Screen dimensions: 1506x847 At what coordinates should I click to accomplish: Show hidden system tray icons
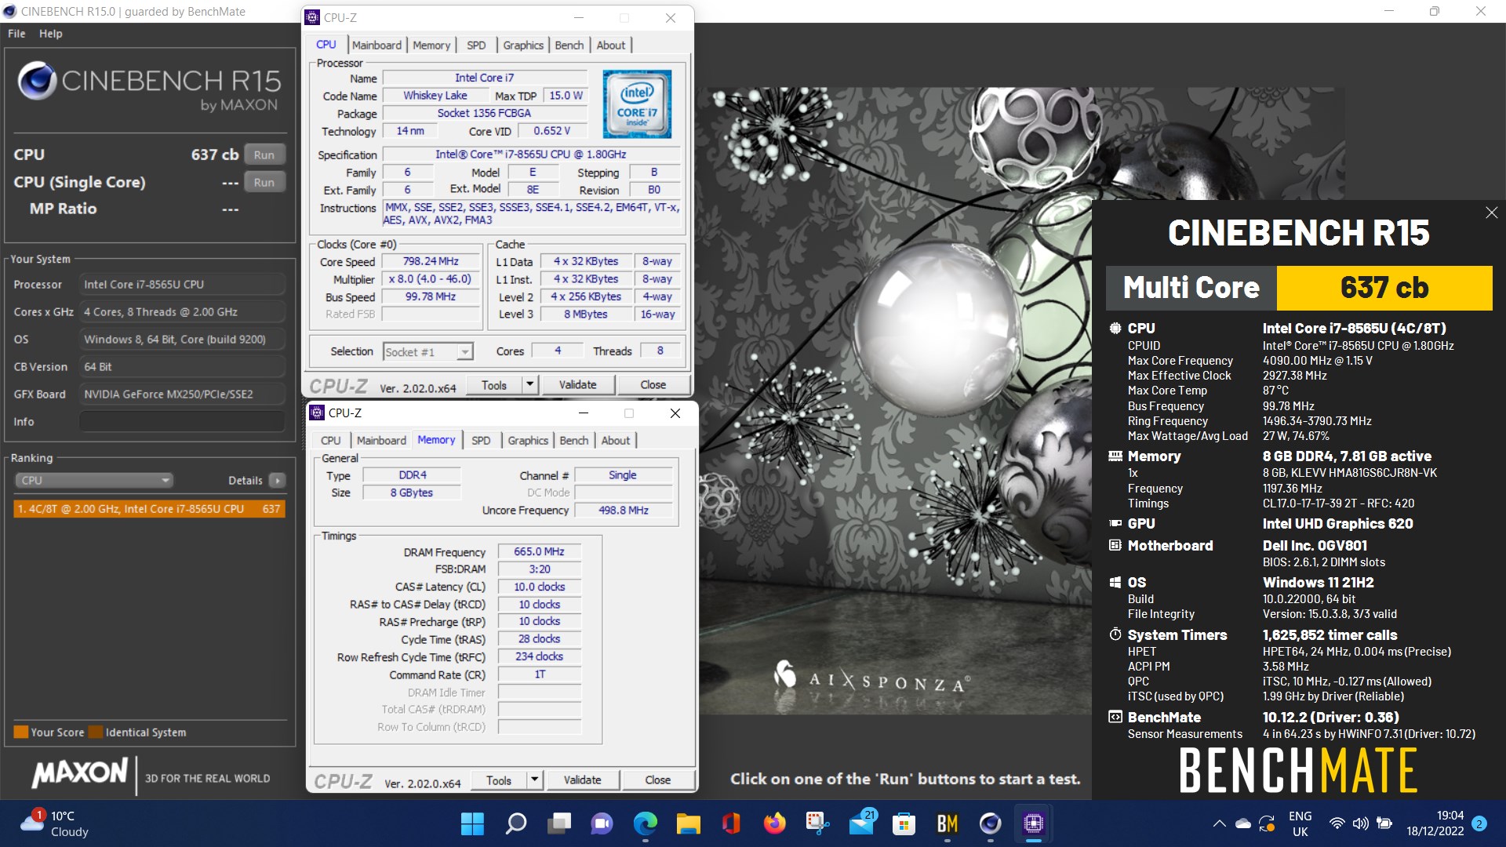pos(1219,823)
